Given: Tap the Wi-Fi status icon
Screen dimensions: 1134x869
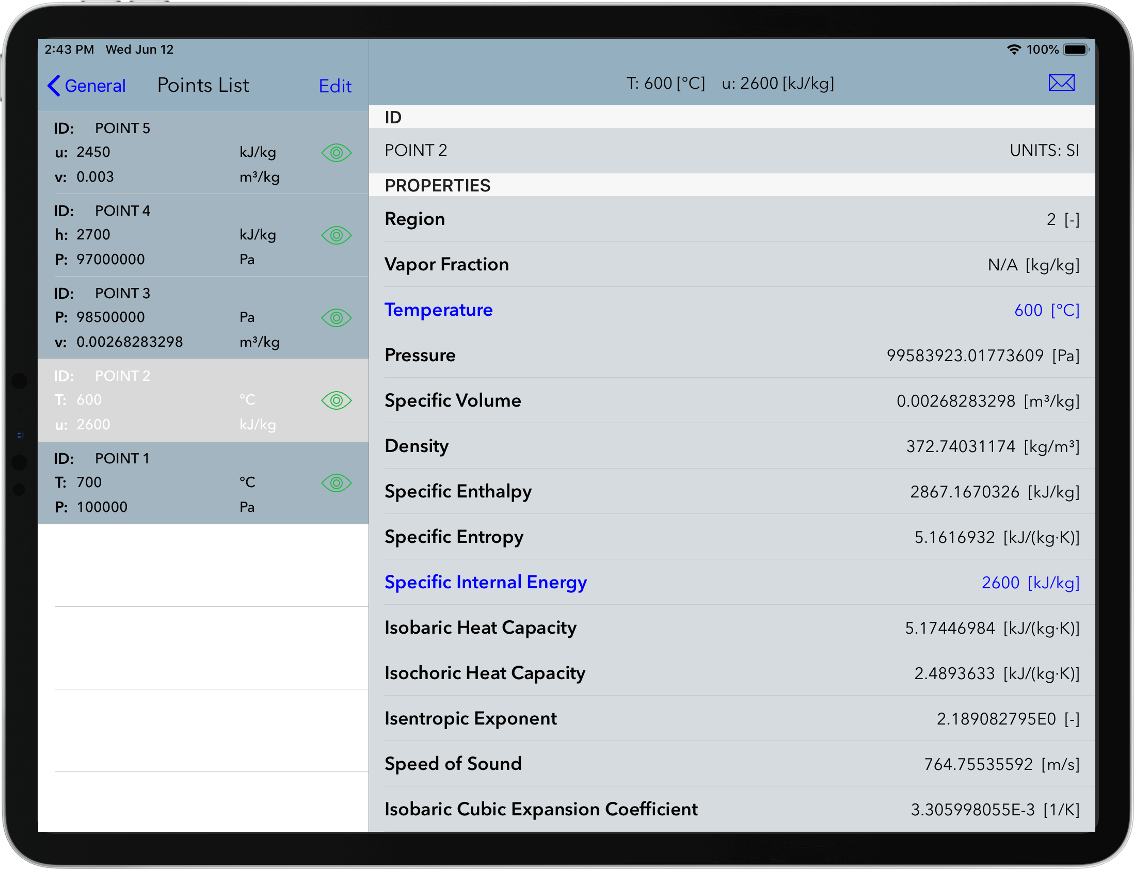Looking at the screenshot, I should click(1013, 50).
